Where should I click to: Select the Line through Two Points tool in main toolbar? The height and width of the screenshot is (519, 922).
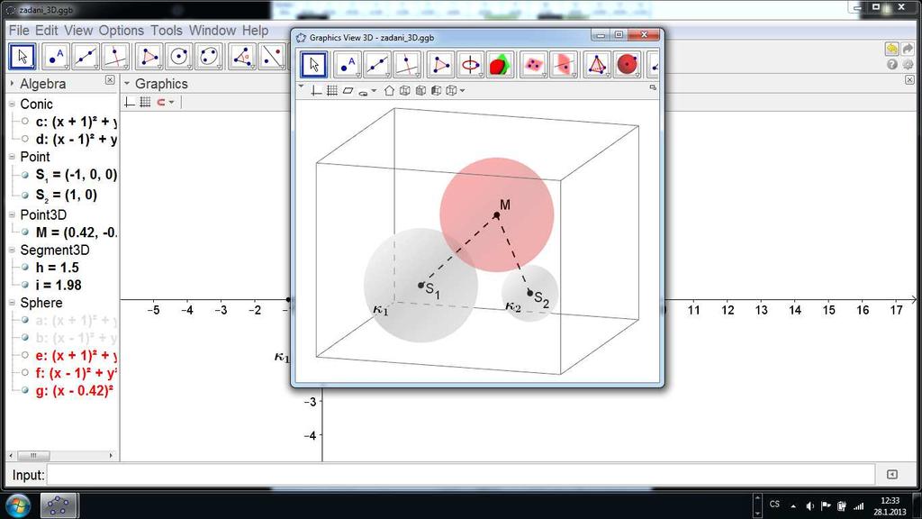tap(86, 57)
